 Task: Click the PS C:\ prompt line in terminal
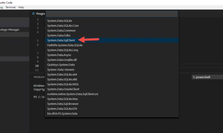click(x=39, y=97)
